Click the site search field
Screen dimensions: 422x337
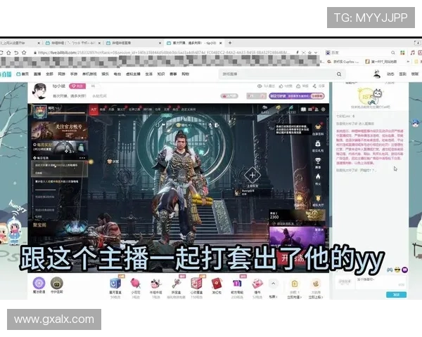click(x=277, y=74)
